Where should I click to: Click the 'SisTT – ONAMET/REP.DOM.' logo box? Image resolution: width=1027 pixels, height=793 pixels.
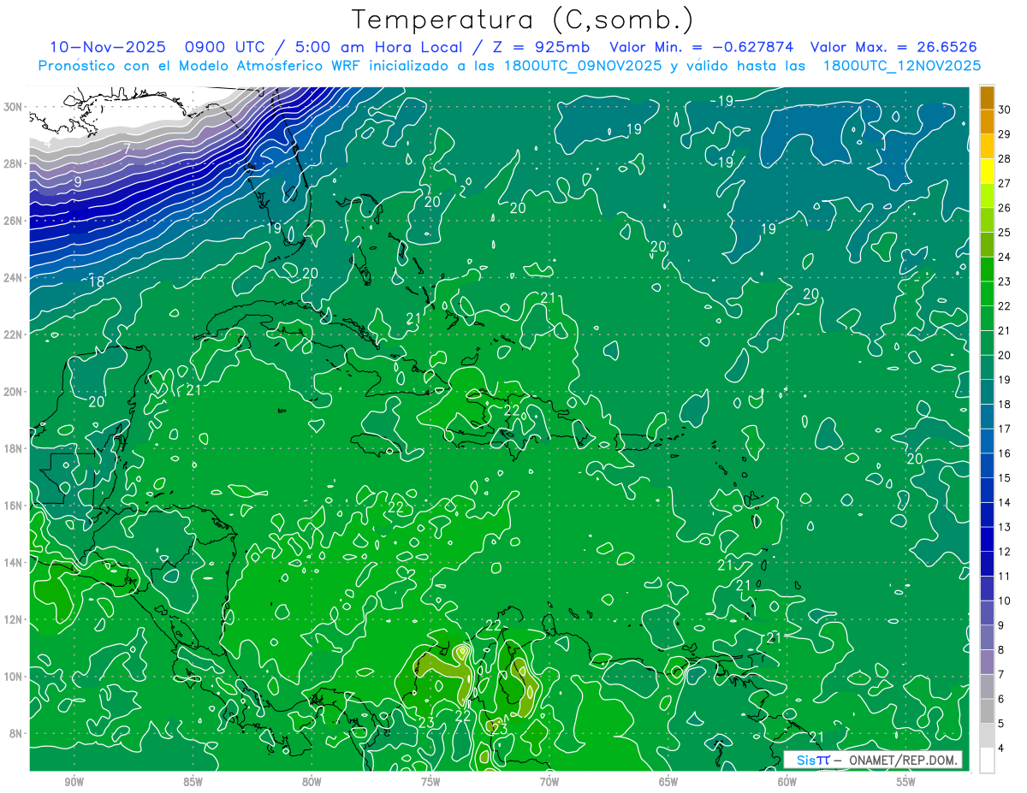(x=872, y=760)
